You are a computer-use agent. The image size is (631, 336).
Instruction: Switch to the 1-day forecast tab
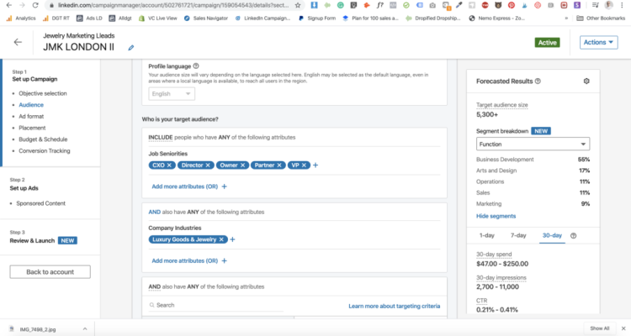[486, 235]
